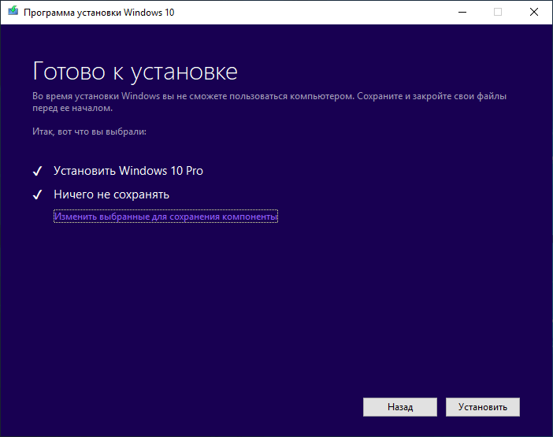553x437 pixels.
Task: Click the paragraph starting with Во время установки Windows
Action: coord(269,102)
